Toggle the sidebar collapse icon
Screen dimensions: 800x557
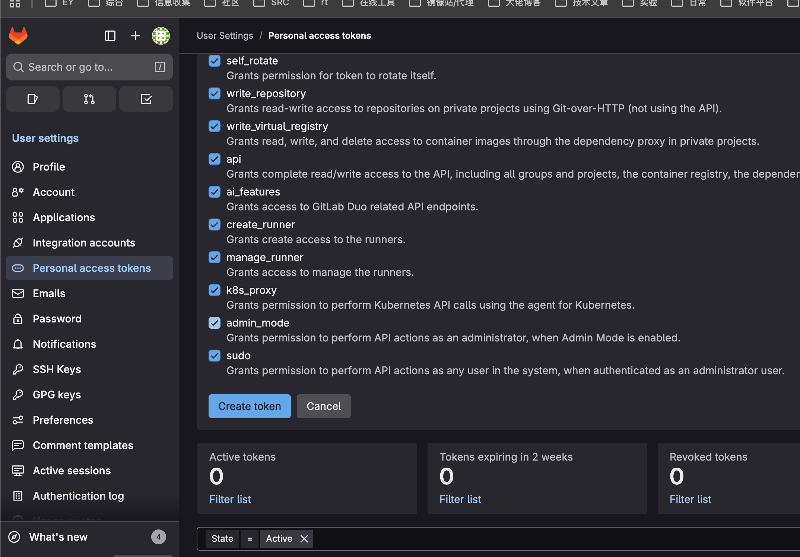(110, 36)
